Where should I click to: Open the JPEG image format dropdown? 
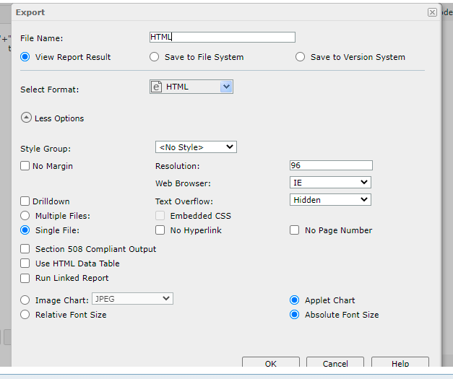[133, 298]
